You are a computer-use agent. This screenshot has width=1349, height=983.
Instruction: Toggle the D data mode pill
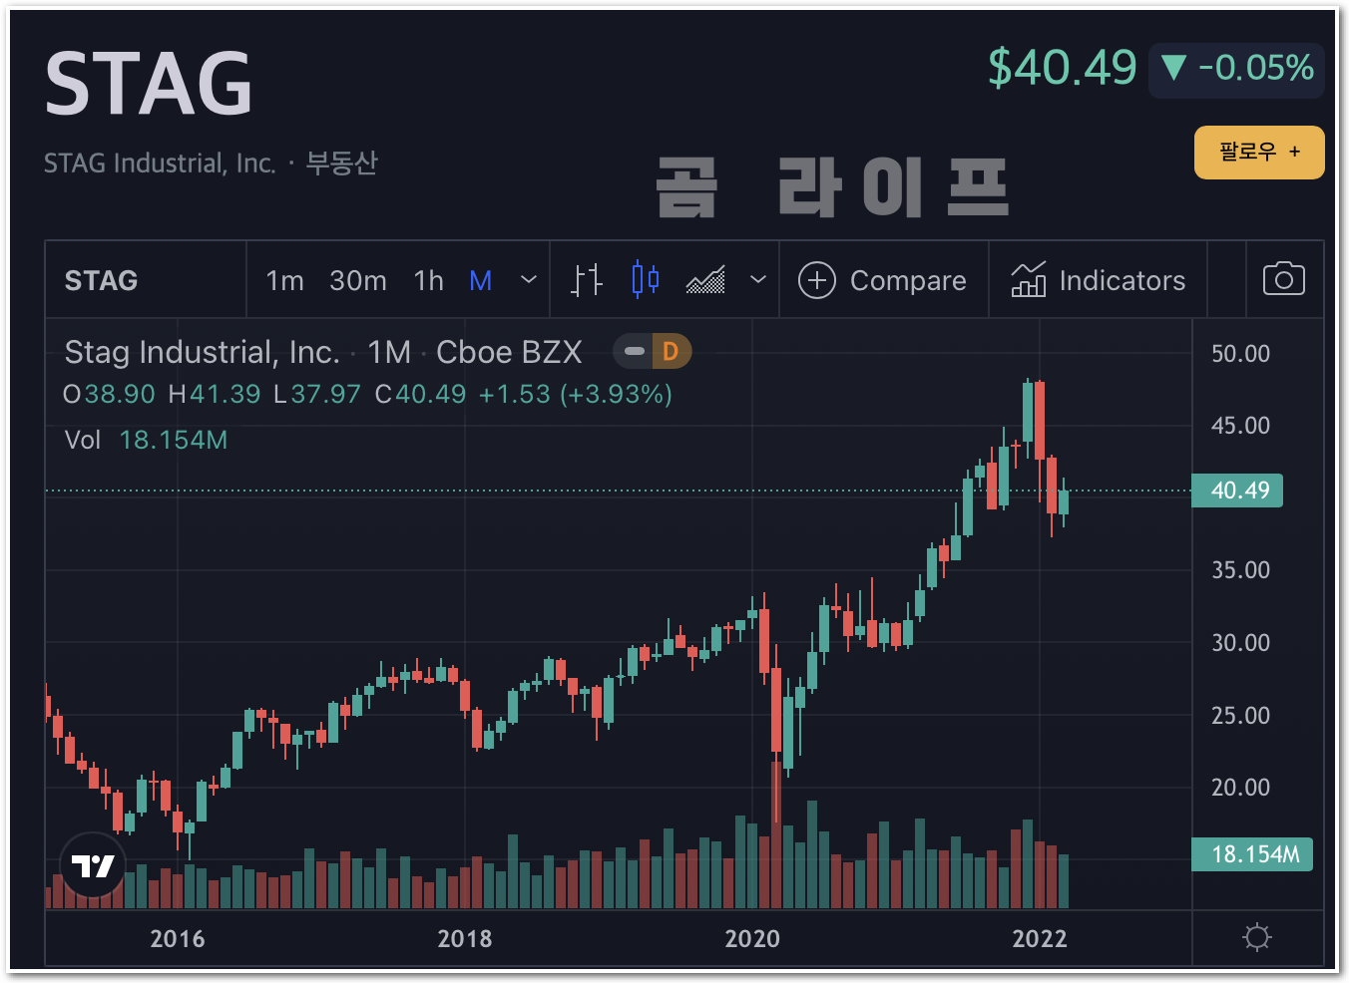671,351
